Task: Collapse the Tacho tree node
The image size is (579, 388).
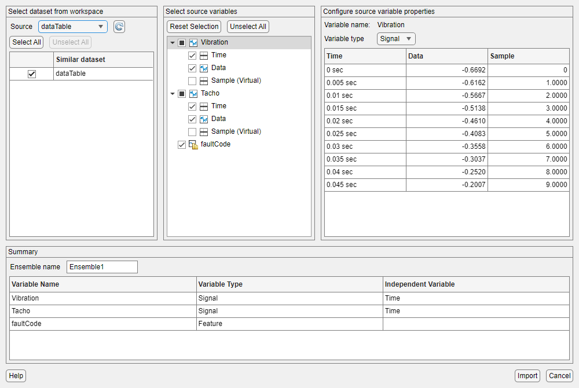Action: (x=172, y=94)
